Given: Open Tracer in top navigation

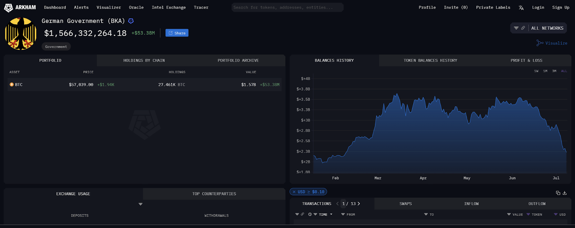Looking at the screenshot, I should point(201,8).
